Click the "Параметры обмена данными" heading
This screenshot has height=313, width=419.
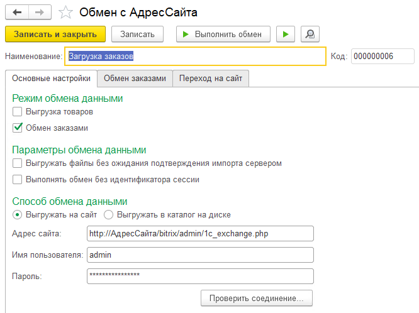(79, 150)
